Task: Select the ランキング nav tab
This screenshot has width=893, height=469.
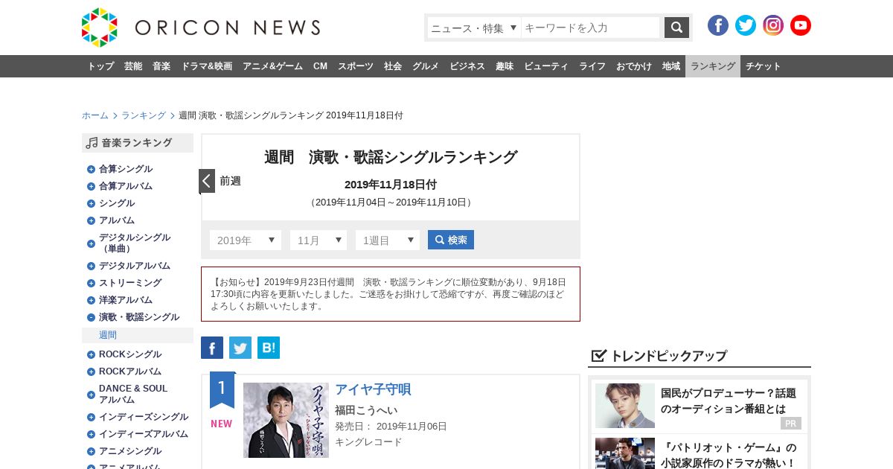Action: click(713, 66)
